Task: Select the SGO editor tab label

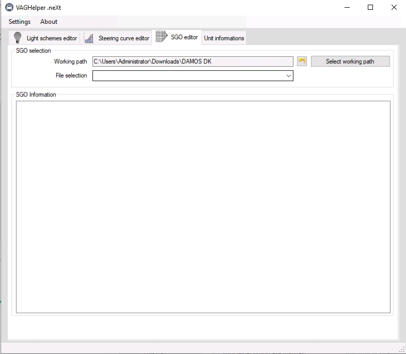Action: [184, 37]
